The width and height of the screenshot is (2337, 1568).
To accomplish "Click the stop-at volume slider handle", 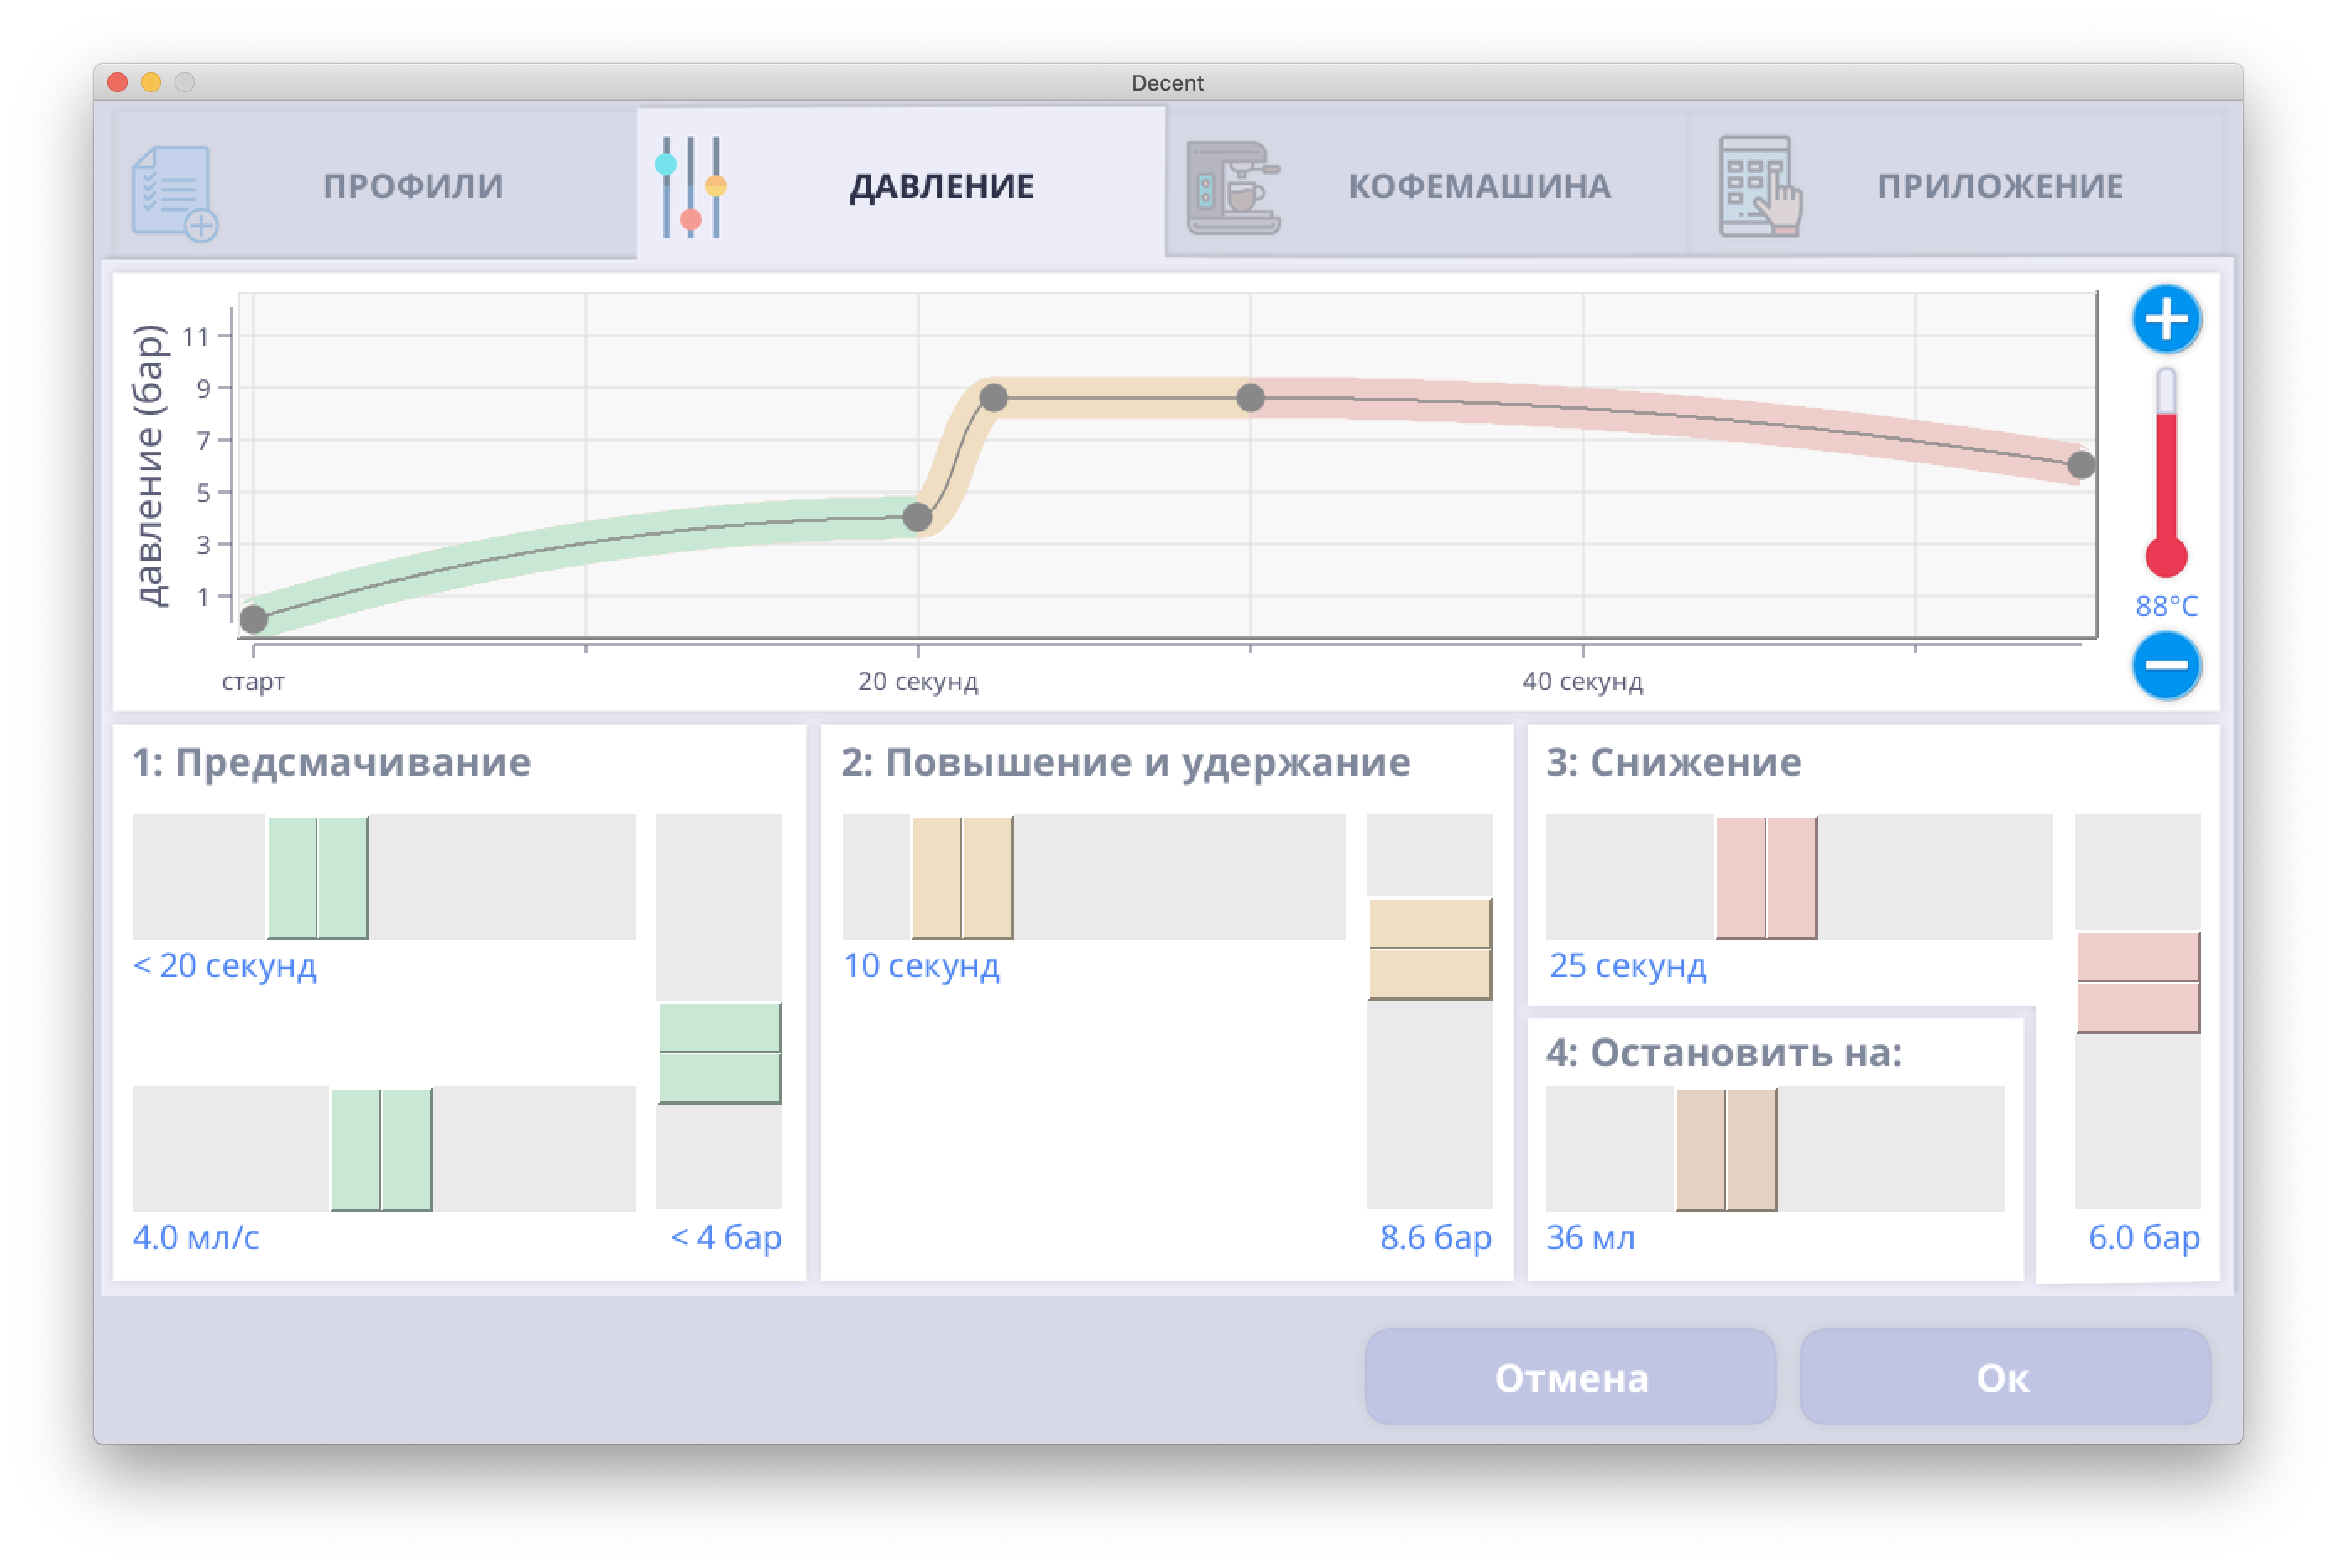I will tap(1726, 1149).
